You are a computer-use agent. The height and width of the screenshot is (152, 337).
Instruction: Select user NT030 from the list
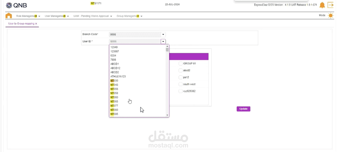pos(137,81)
